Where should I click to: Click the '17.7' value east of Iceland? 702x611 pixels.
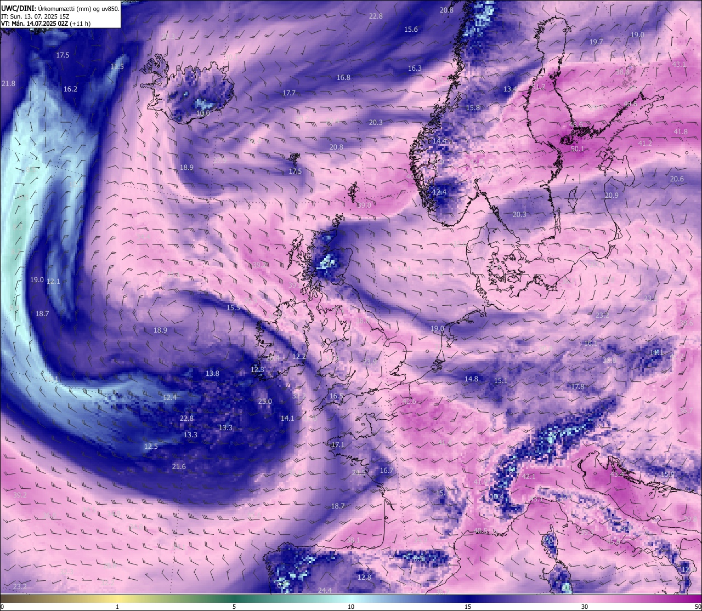[x=289, y=93]
